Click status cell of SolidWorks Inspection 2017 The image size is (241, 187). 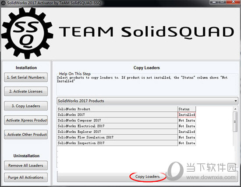(187, 143)
